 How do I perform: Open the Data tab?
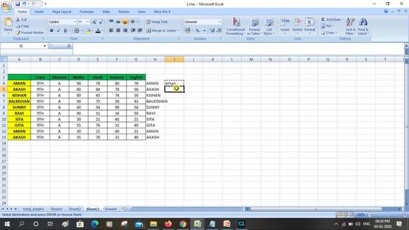pyautogui.click(x=106, y=11)
